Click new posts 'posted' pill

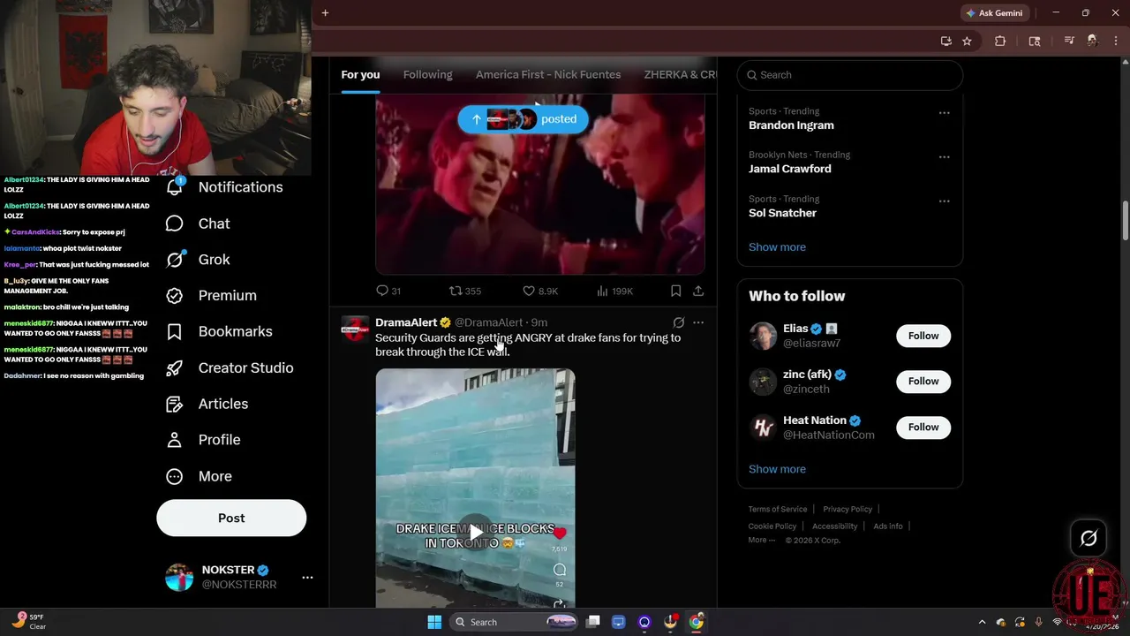(523, 119)
